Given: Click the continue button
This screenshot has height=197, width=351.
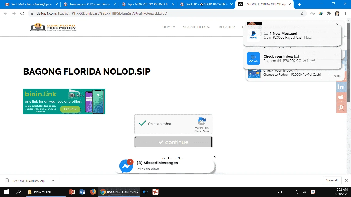Looking at the screenshot, I should click(173, 142).
